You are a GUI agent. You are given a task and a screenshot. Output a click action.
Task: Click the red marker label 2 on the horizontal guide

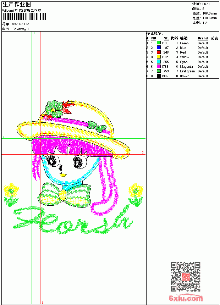143,153
